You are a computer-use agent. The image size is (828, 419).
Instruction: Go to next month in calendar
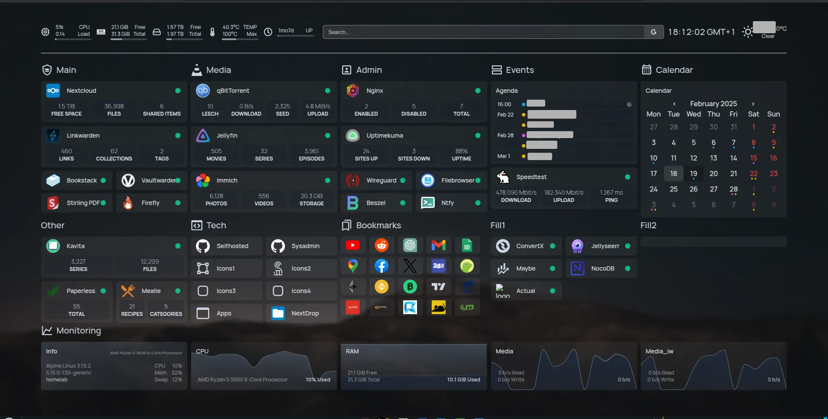point(753,104)
